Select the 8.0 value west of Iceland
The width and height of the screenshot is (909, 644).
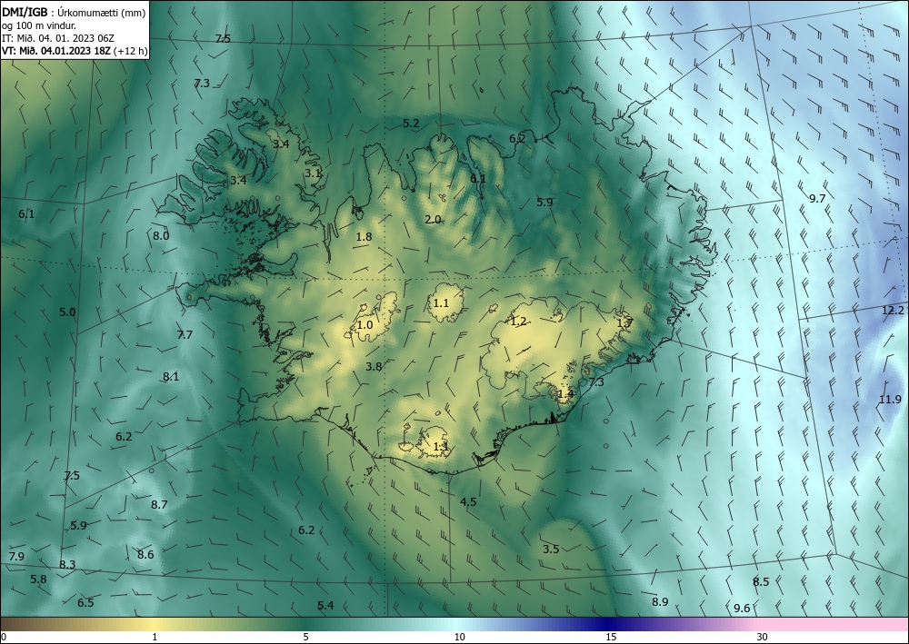[x=161, y=235]
